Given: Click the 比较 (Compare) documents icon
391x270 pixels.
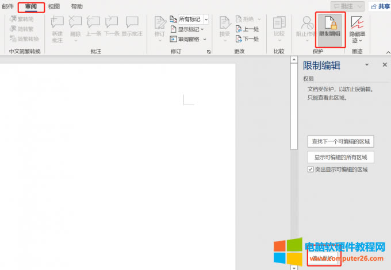Looking at the screenshot, I should point(279,27).
